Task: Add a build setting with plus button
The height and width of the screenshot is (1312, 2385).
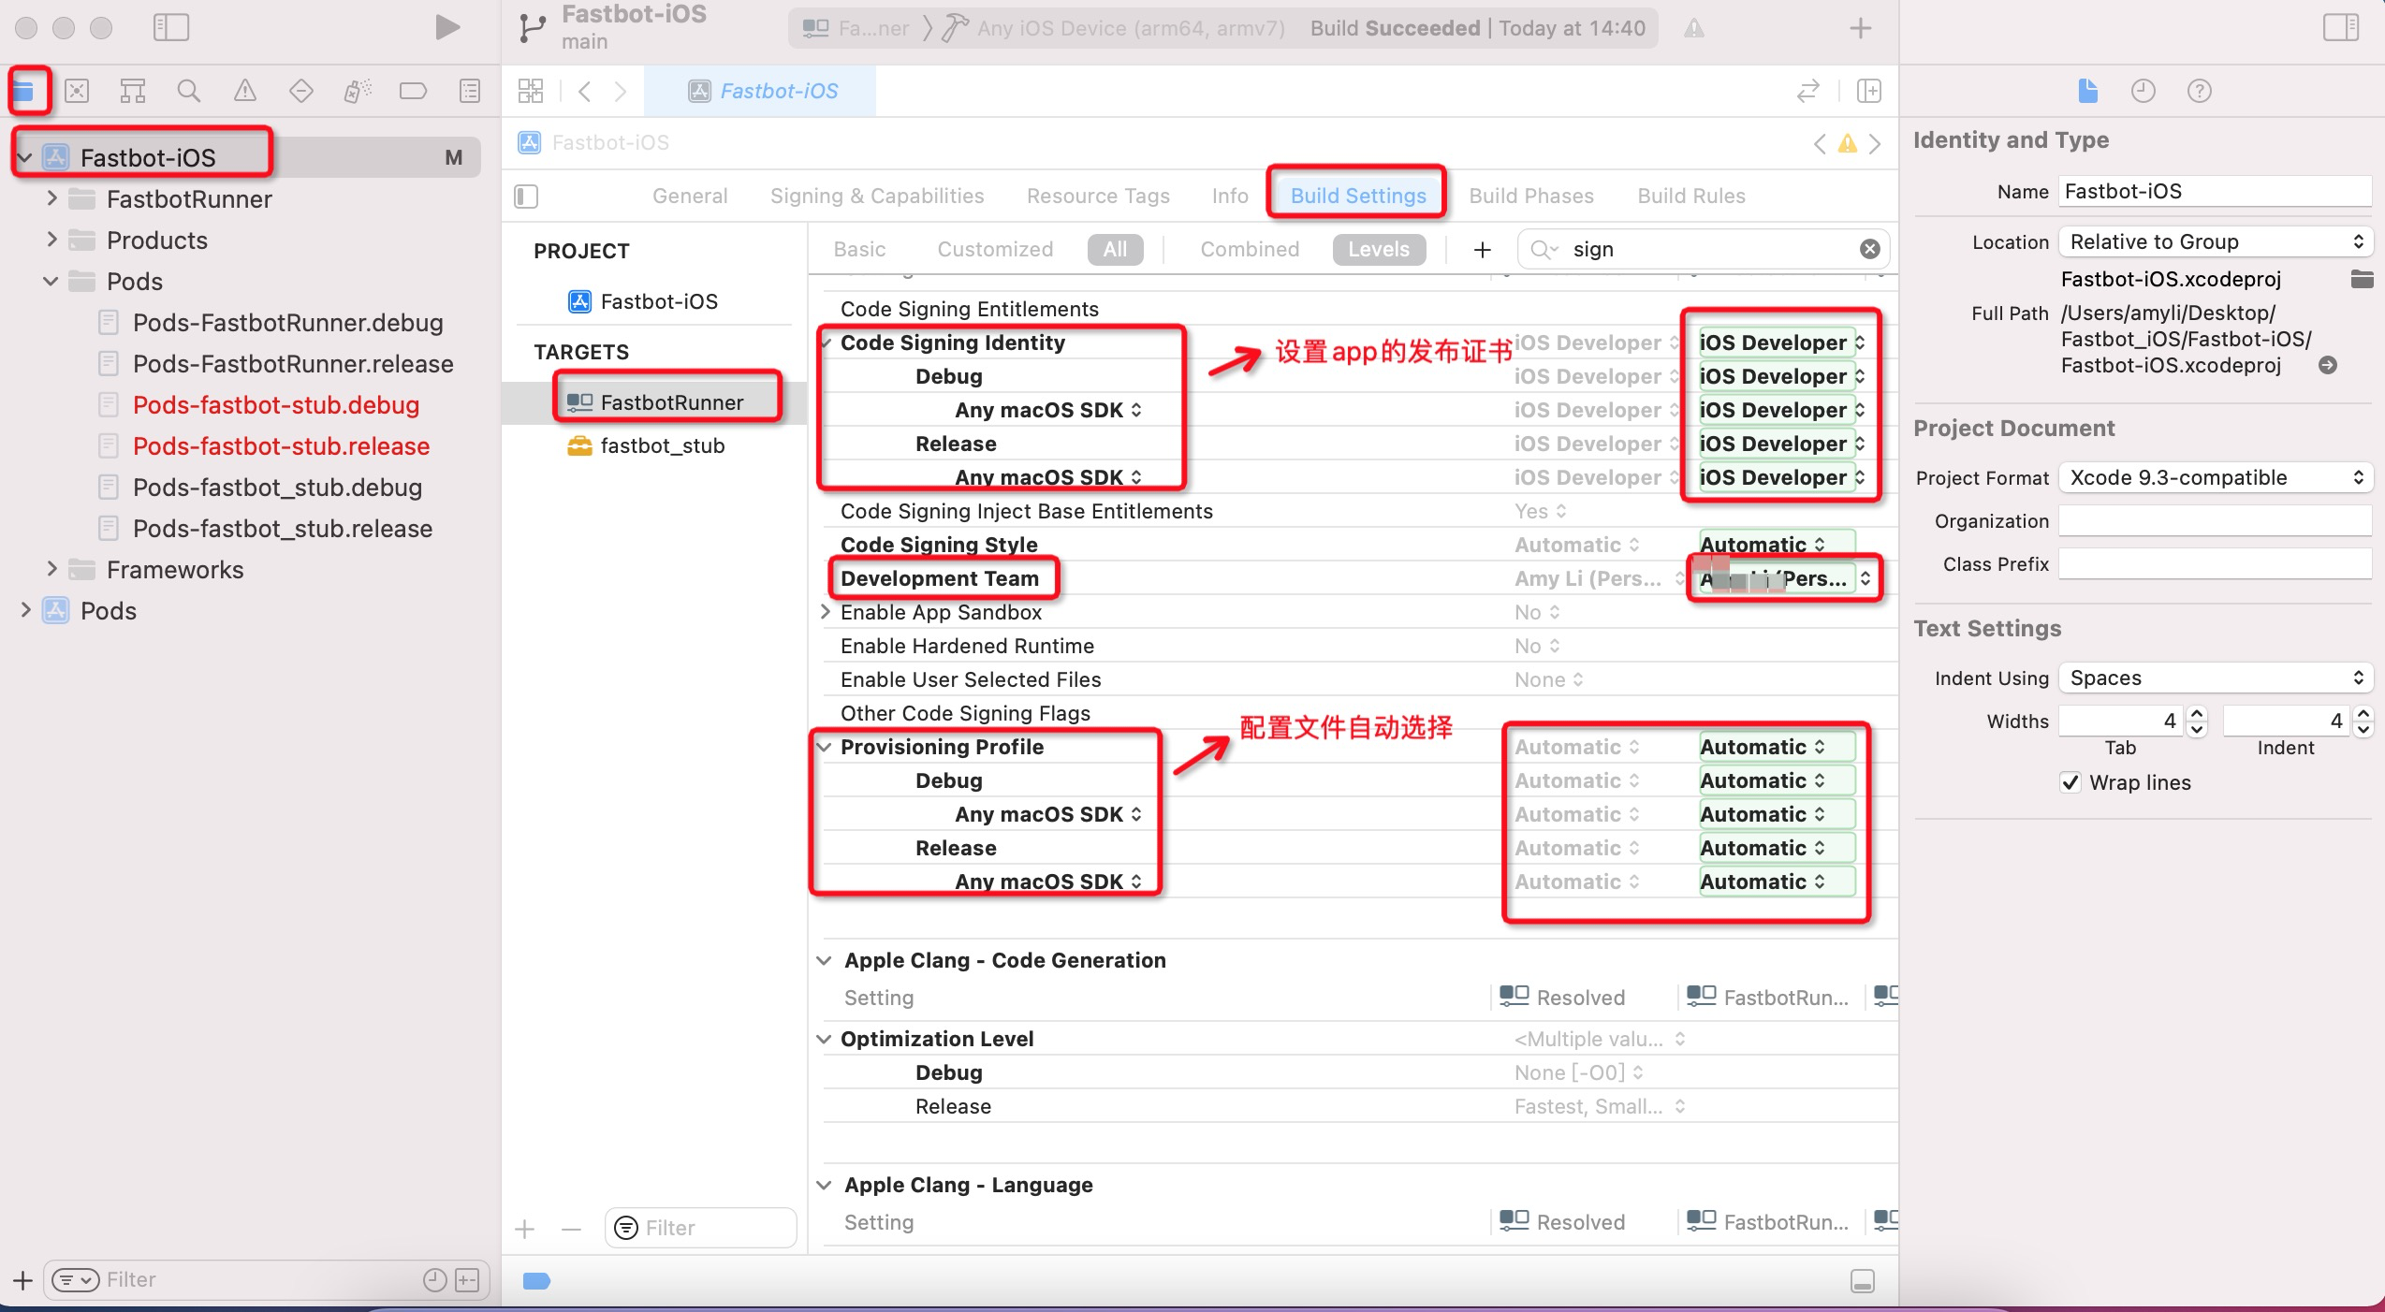Action: (1483, 249)
